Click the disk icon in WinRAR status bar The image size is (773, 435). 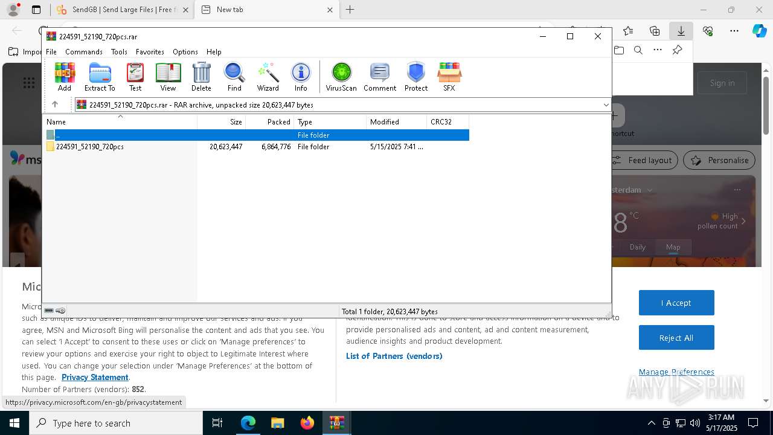[x=49, y=311]
